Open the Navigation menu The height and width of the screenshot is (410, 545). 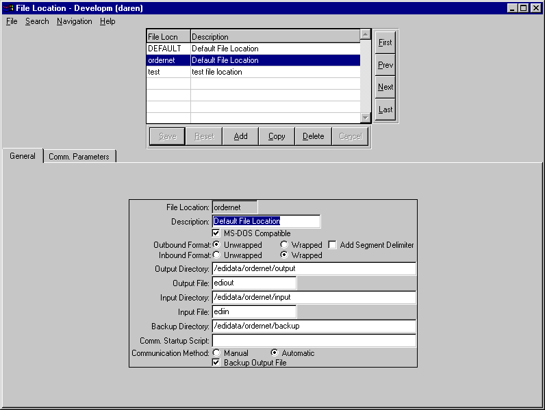click(x=74, y=21)
